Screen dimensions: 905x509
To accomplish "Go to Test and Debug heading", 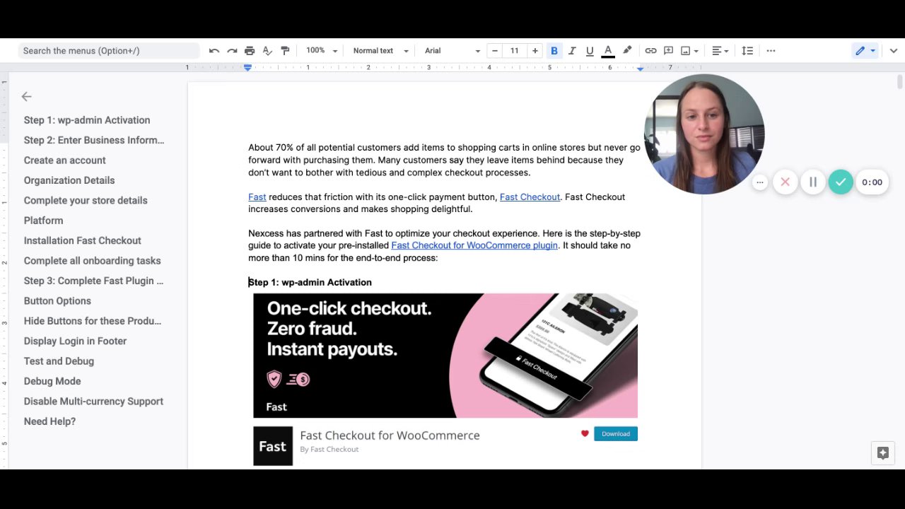I will point(59,361).
